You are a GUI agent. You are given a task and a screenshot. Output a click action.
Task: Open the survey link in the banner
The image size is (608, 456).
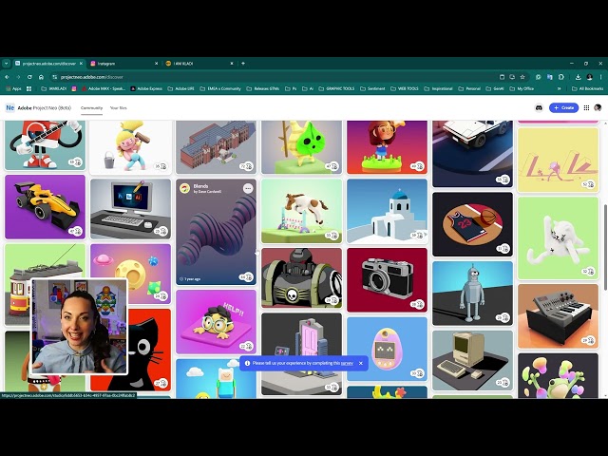347,363
